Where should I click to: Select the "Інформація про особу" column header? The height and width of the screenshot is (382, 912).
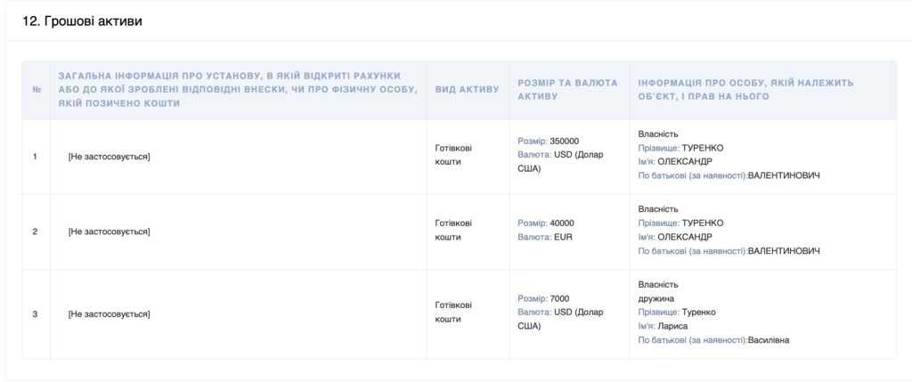click(x=746, y=89)
